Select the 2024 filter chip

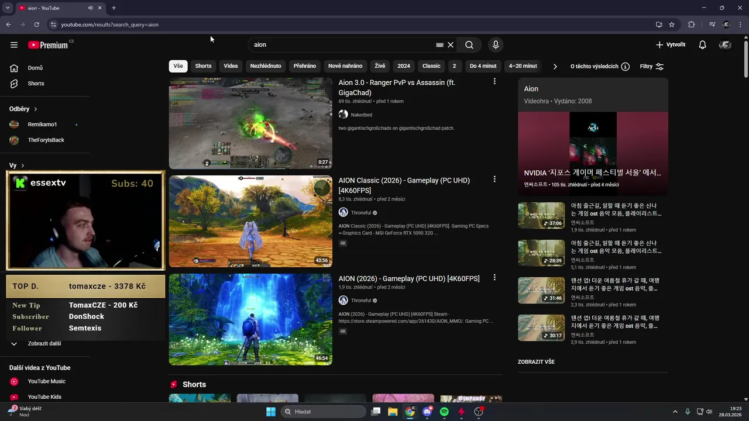coord(404,66)
